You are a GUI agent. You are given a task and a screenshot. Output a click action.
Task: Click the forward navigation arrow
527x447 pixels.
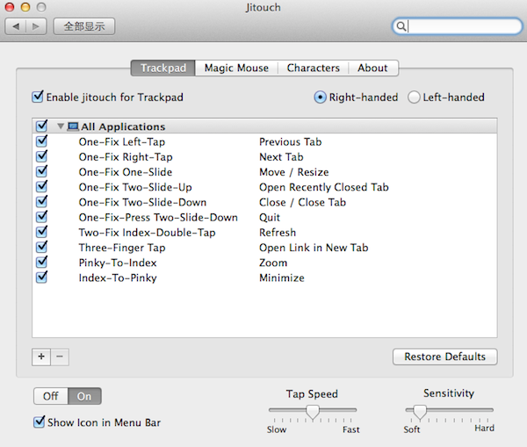point(36,26)
